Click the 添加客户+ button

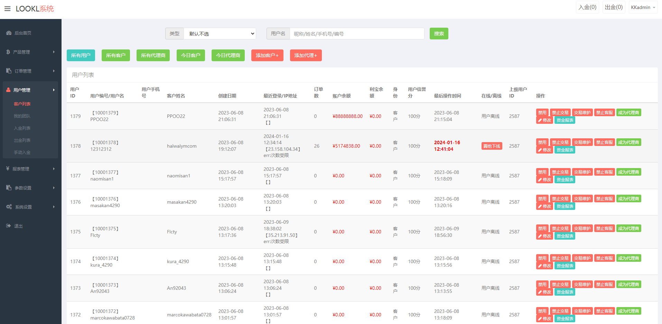point(267,55)
